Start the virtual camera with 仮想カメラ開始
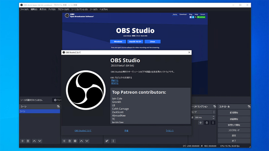The image size is (269, 151). (234, 125)
